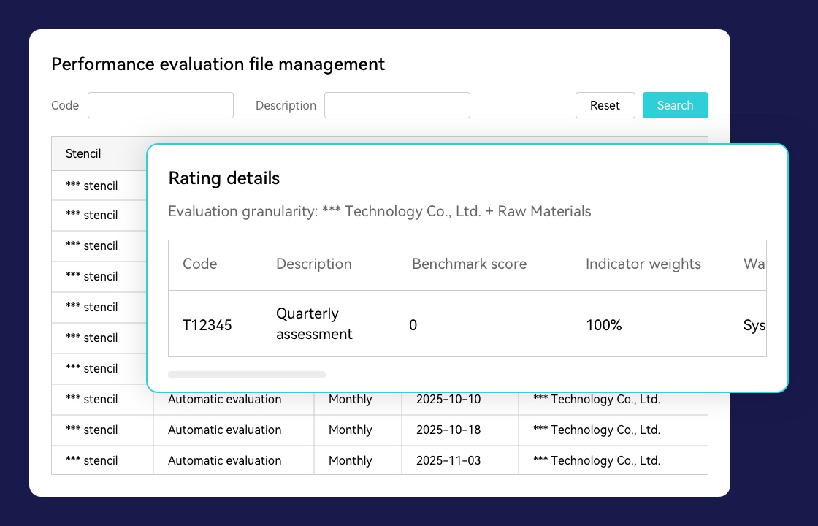Click Automatic evaluation in the 2025-11-03 row

point(224,461)
